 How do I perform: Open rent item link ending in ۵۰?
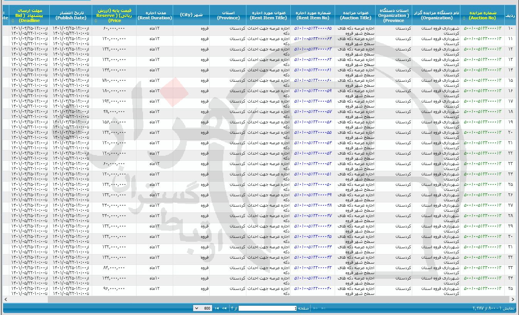[x=313, y=184]
